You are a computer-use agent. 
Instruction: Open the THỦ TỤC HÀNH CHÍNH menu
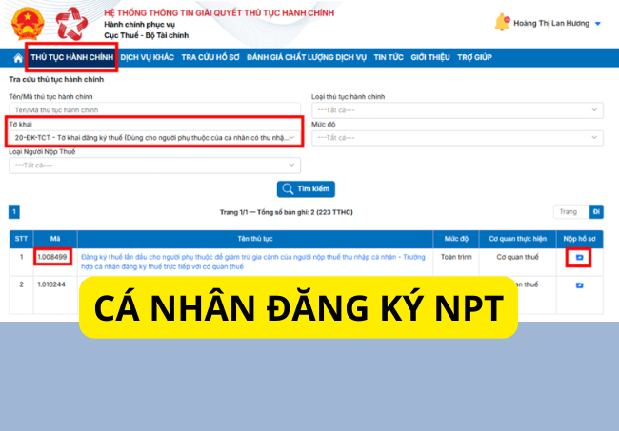click(x=71, y=57)
